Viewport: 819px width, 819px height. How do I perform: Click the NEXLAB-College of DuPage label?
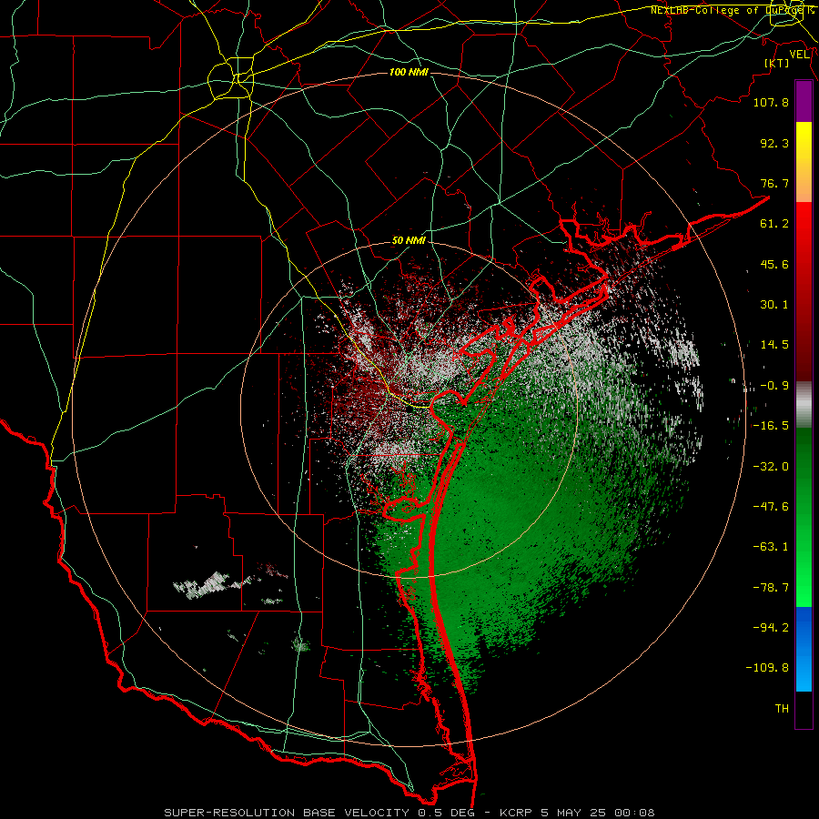coord(733,10)
